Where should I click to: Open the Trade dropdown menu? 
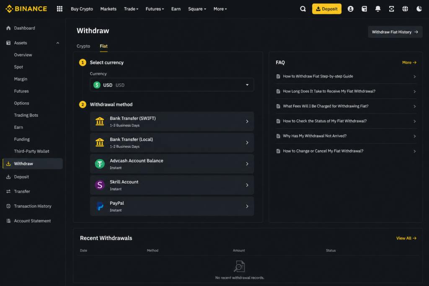pyautogui.click(x=131, y=9)
